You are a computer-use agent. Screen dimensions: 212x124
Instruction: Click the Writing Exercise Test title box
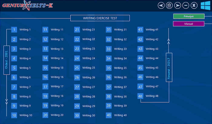(x=100, y=18)
